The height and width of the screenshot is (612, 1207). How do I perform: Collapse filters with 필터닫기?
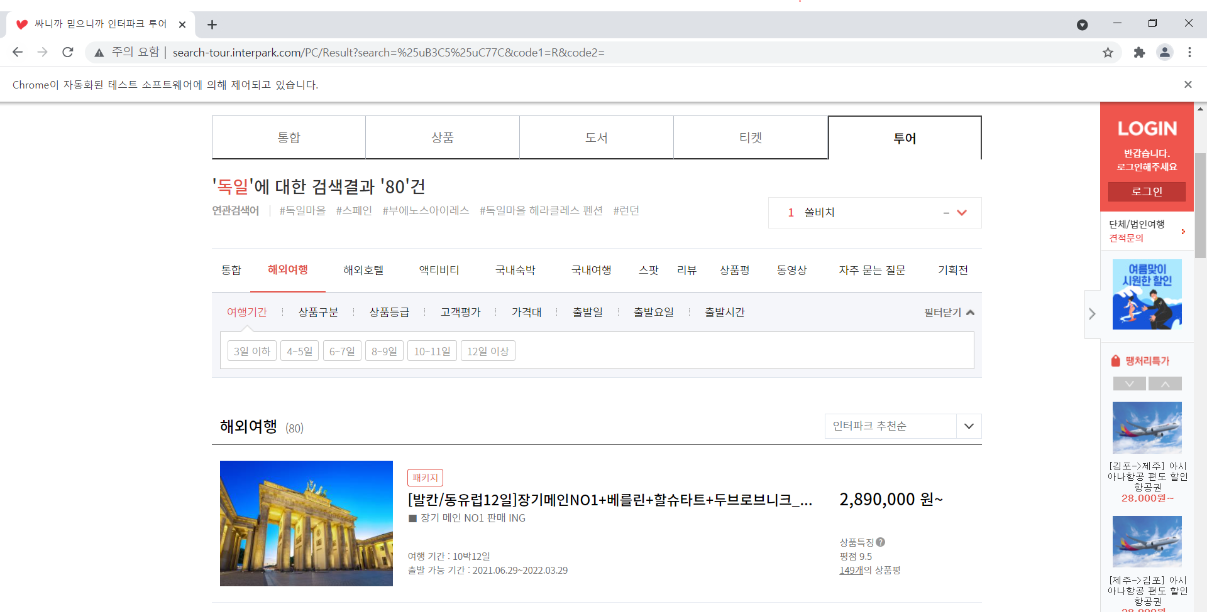click(949, 313)
